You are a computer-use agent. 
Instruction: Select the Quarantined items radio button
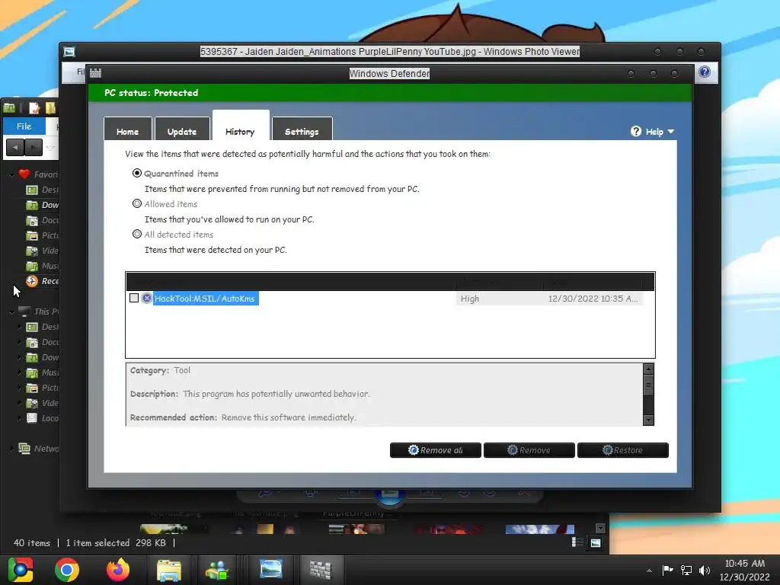(137, 173)
